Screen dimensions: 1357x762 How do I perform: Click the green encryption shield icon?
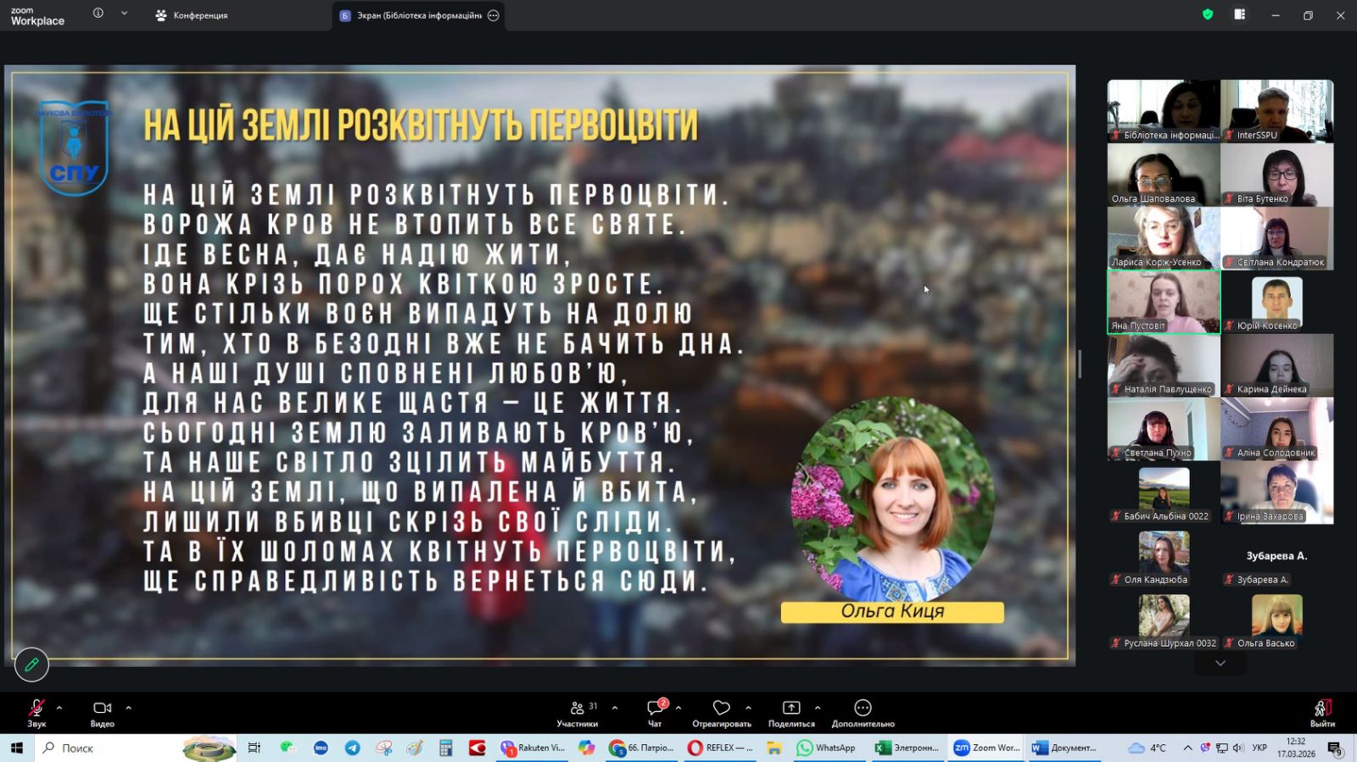coord(1208,14)
